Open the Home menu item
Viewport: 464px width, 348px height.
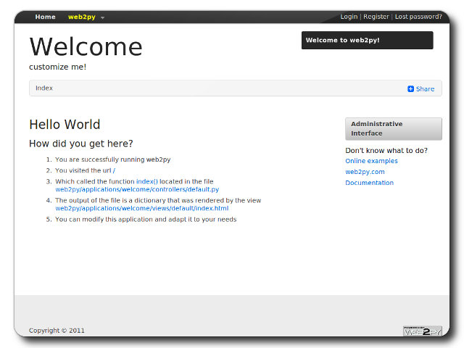click(45, 17)
